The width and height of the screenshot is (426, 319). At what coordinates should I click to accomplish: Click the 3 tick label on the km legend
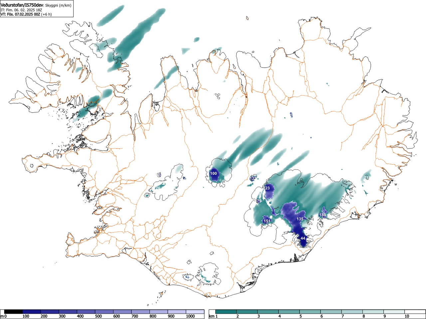pos(259,316)
